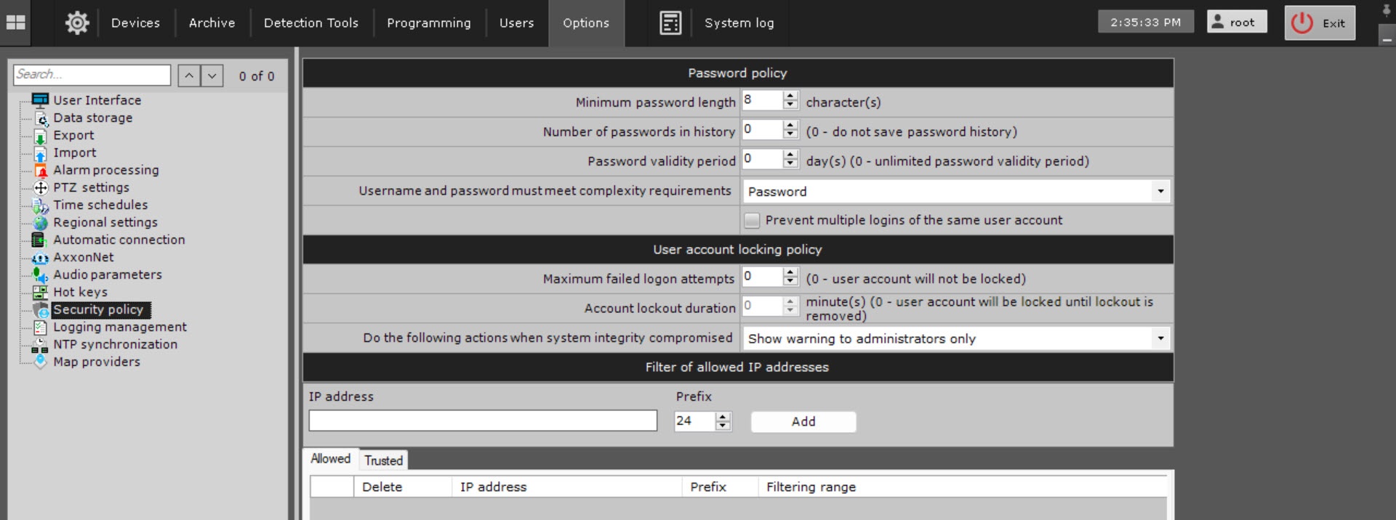This screenshot has width=1396, height=520.
Task: Click inside the settings Search field
Action: pos(92,75)
